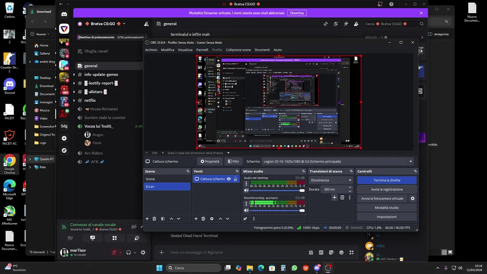Expand Questo PC in Explorer tree
The width and height of the screenshot is (487, 274).
pos(30,159)
